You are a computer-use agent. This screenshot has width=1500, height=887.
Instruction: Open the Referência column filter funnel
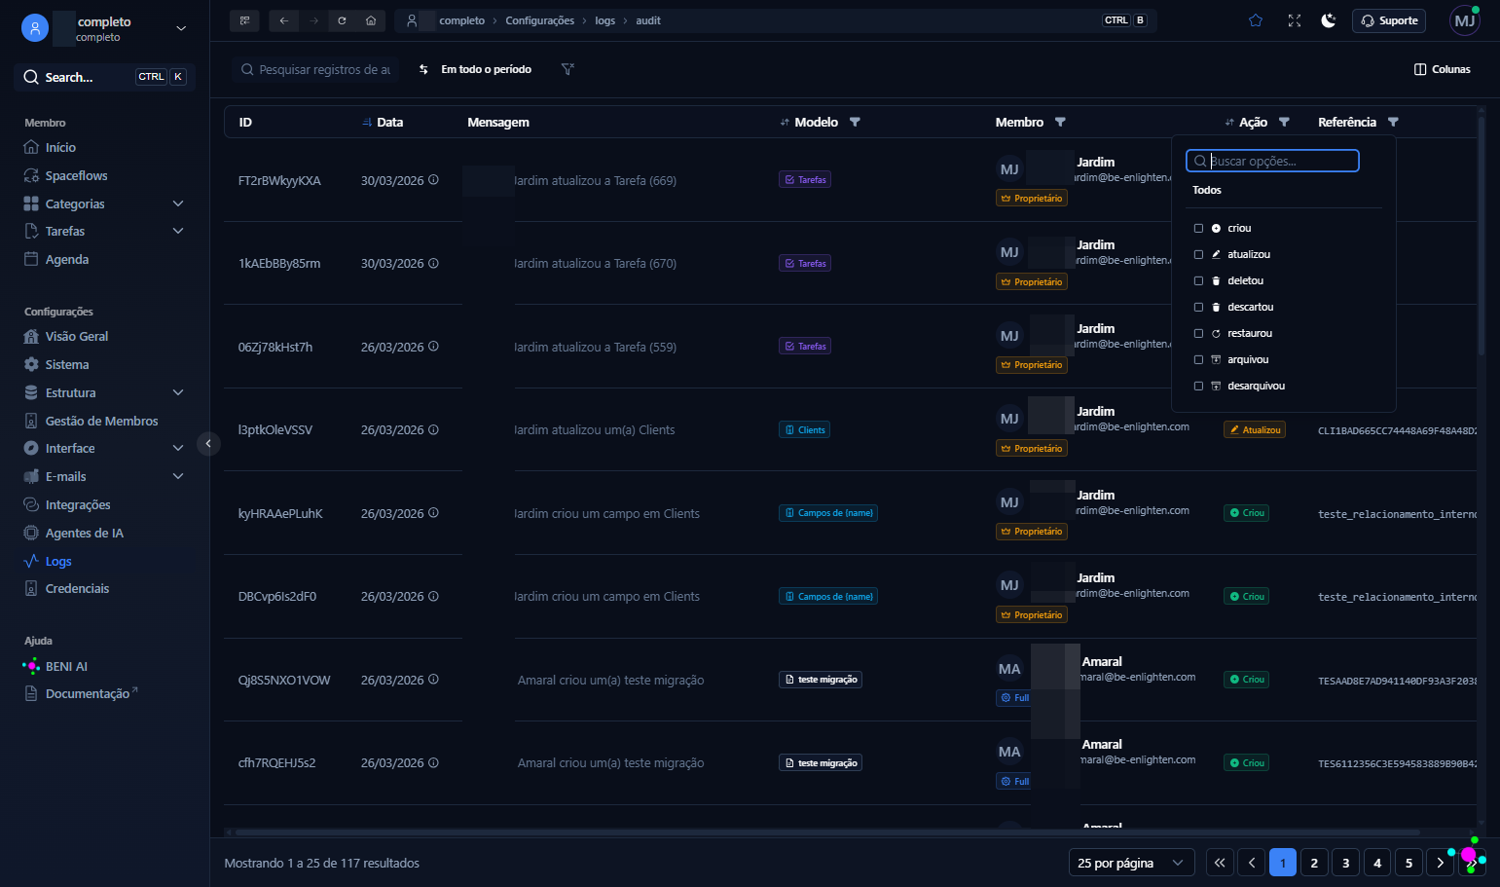[x=1393, y=122]
